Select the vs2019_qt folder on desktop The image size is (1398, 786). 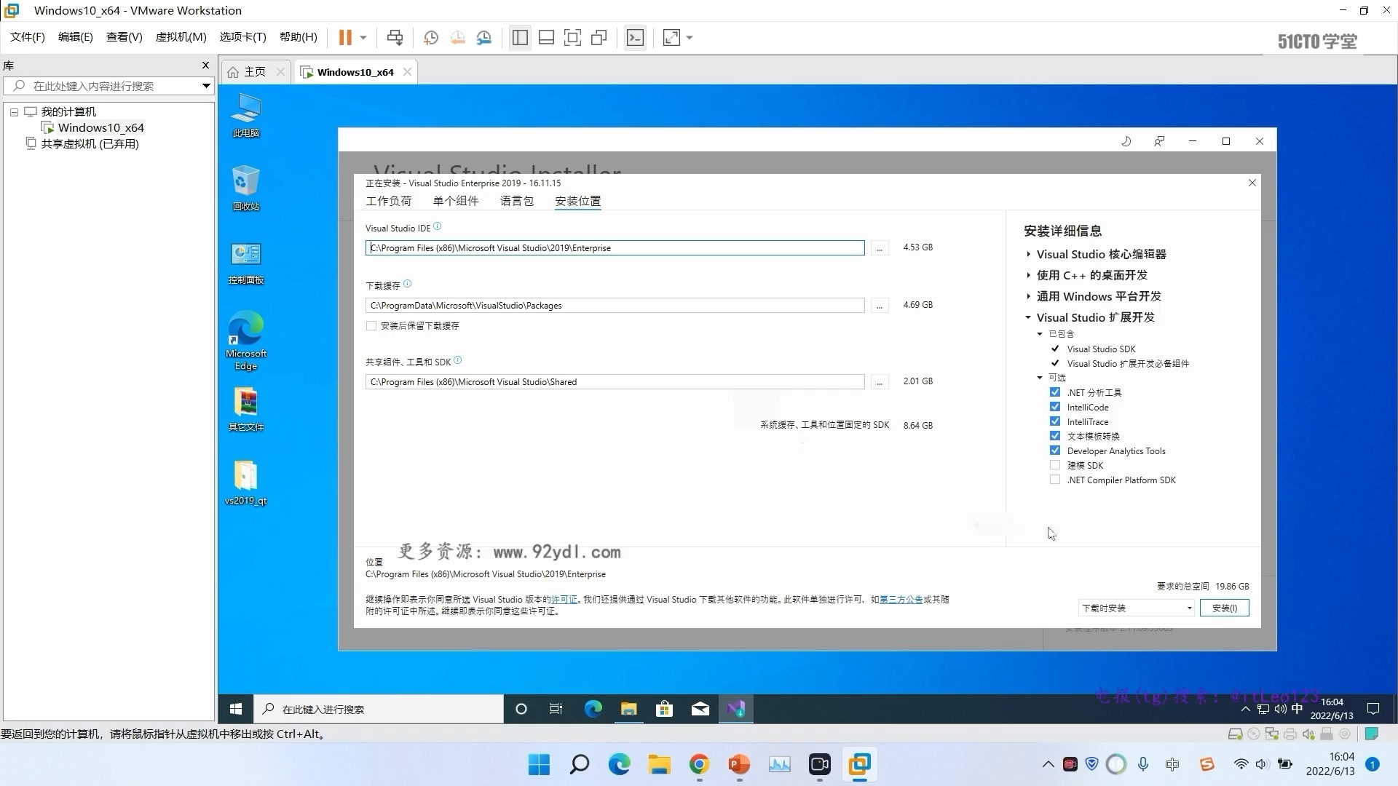(246, 483)
